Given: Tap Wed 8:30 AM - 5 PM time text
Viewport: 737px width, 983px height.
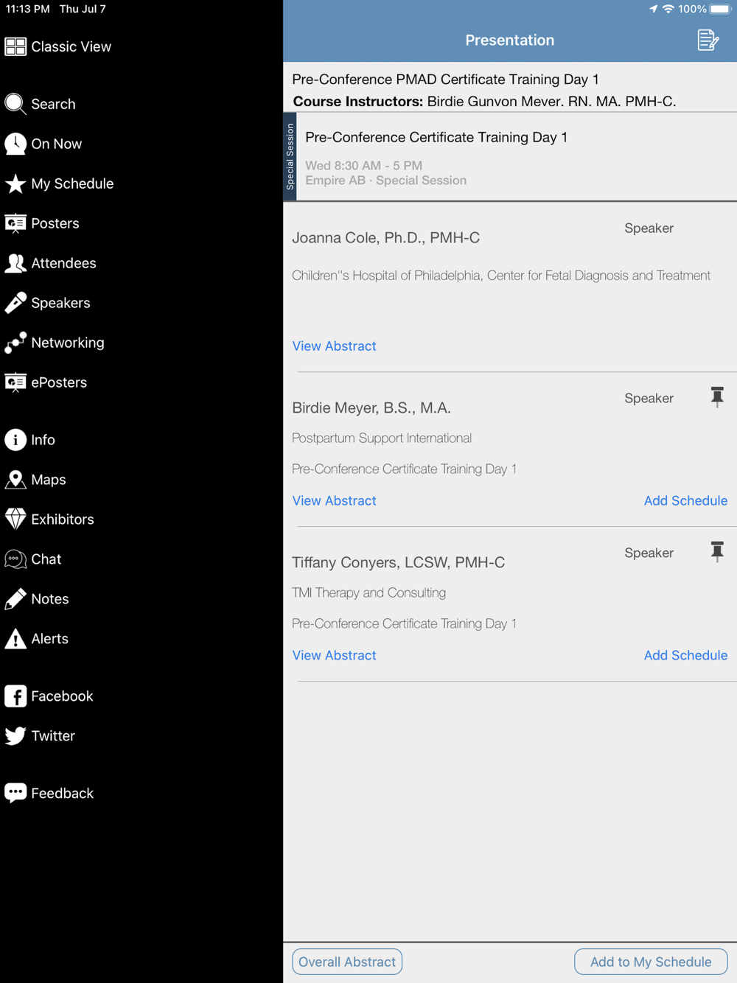Looking at the screenshot, I should click(x=363, y=165).
